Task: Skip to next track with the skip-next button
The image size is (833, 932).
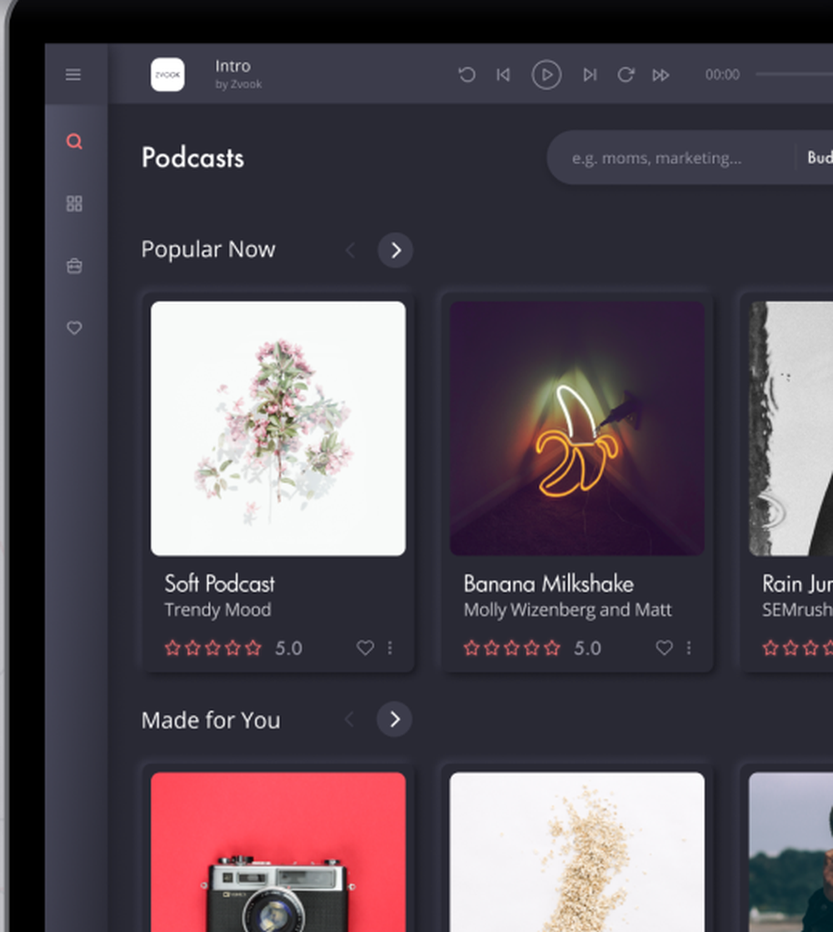Action: point(591,75)
